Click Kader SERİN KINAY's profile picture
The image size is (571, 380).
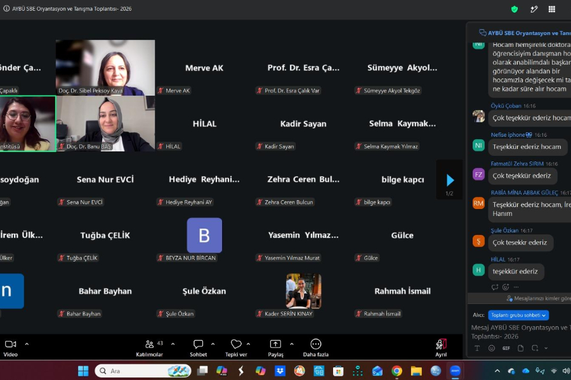[303, 291]
